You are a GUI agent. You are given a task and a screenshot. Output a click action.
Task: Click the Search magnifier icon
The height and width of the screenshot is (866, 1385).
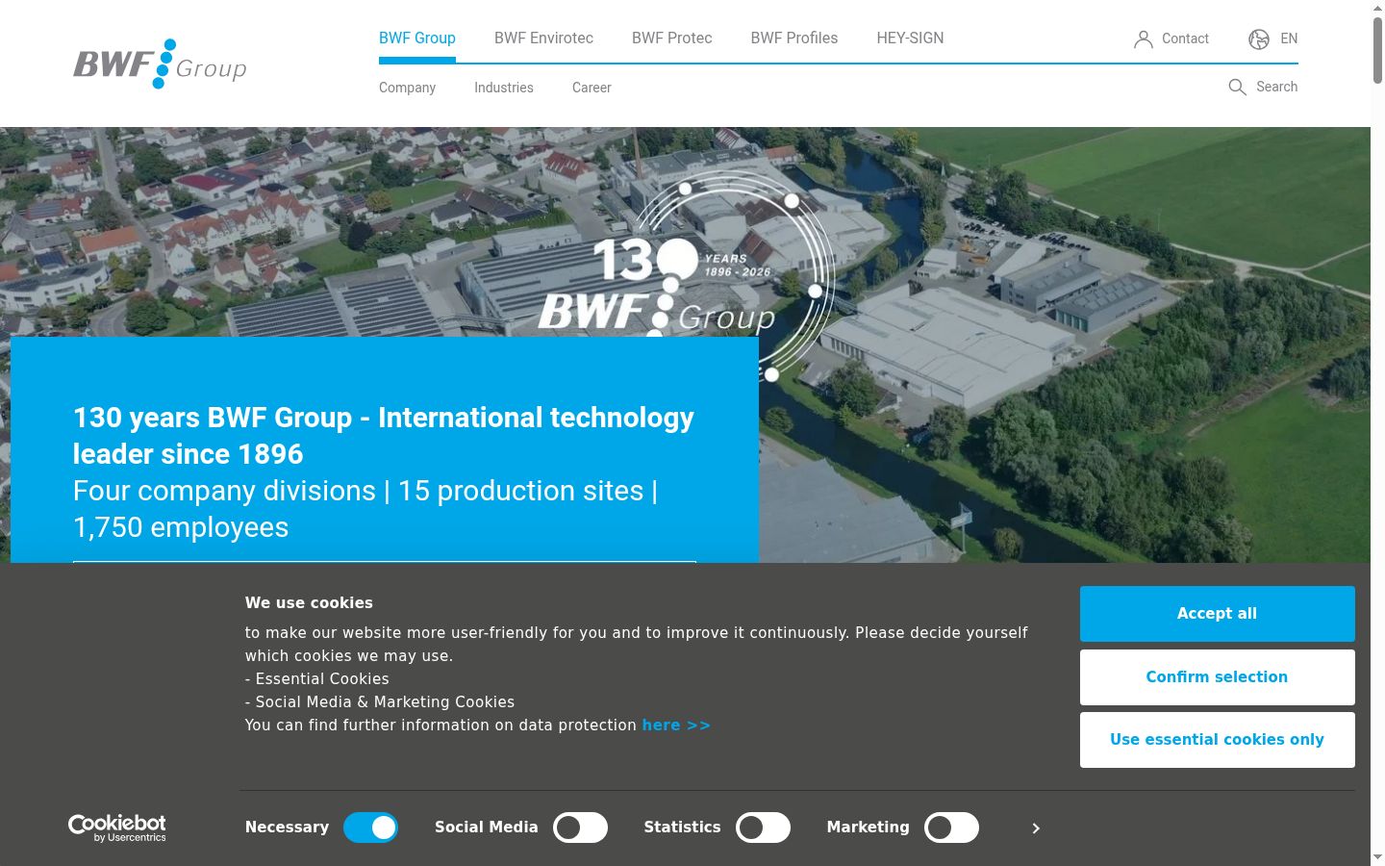pyautogui.click(x=1238, y=88)
